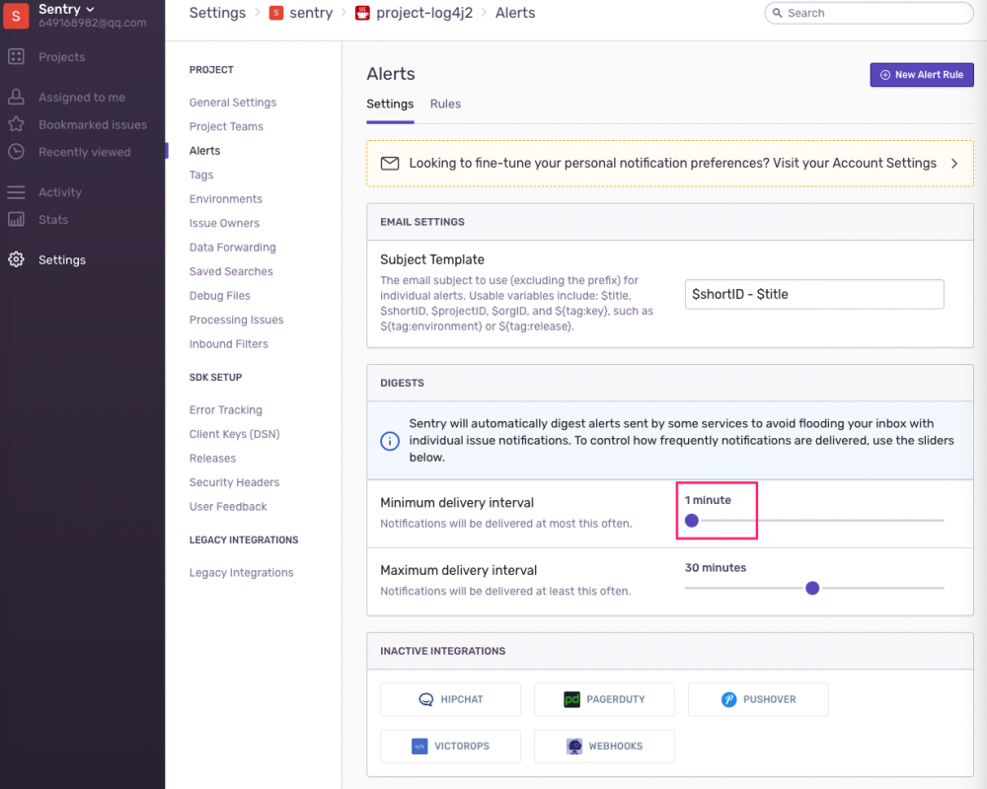Open Client Keys (DSN) settings
This screenshot has height=789, width=987.
coord(235,434)
